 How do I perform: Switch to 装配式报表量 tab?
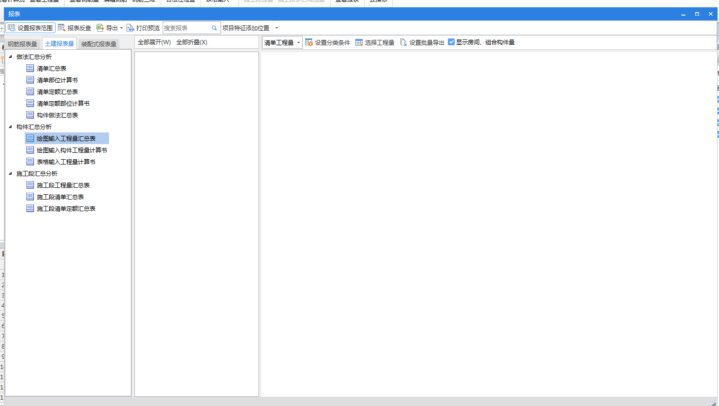pos(99,44)
